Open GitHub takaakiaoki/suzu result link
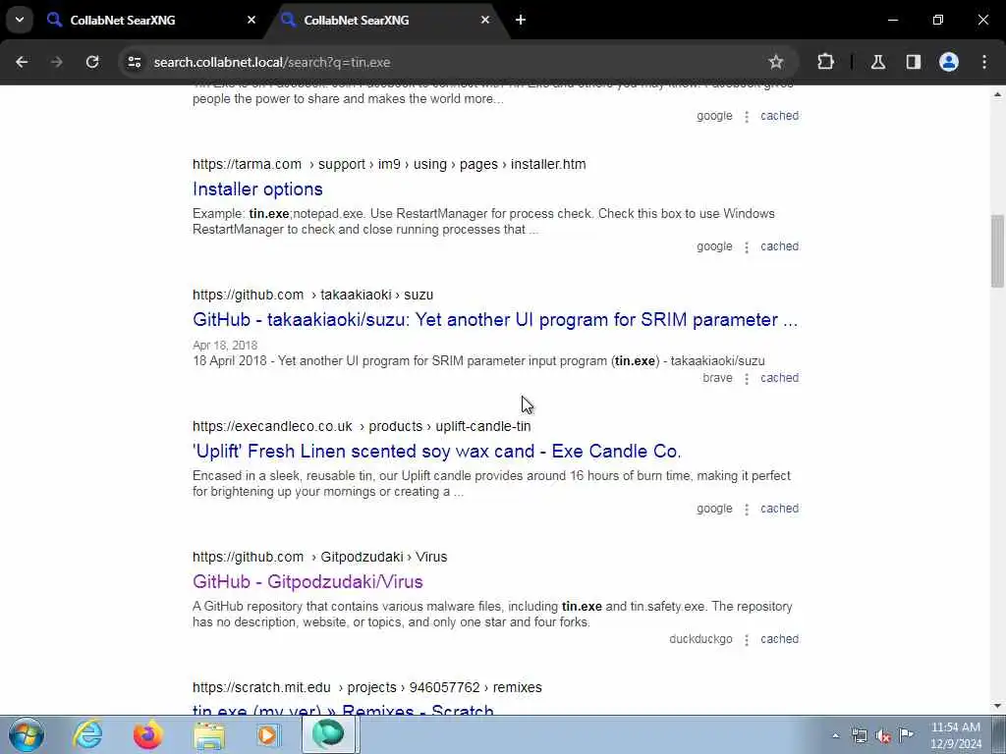 (495, 320)
